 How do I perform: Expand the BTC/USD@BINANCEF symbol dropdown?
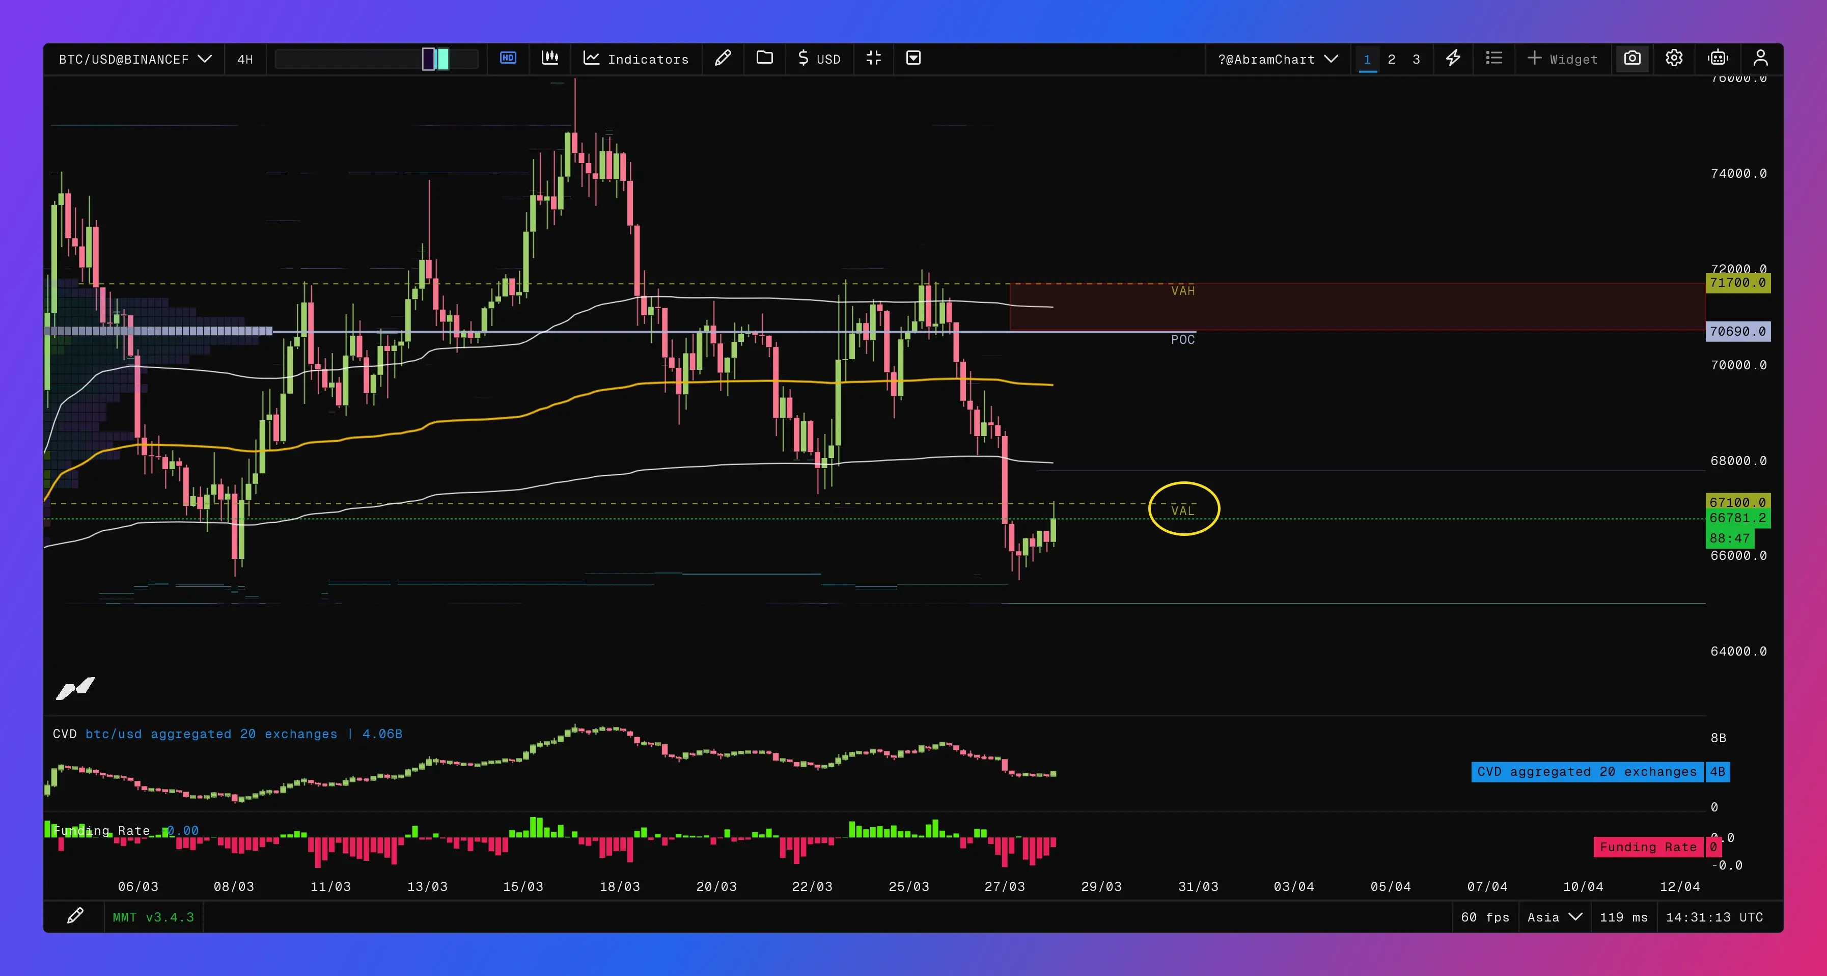[135, 59]
